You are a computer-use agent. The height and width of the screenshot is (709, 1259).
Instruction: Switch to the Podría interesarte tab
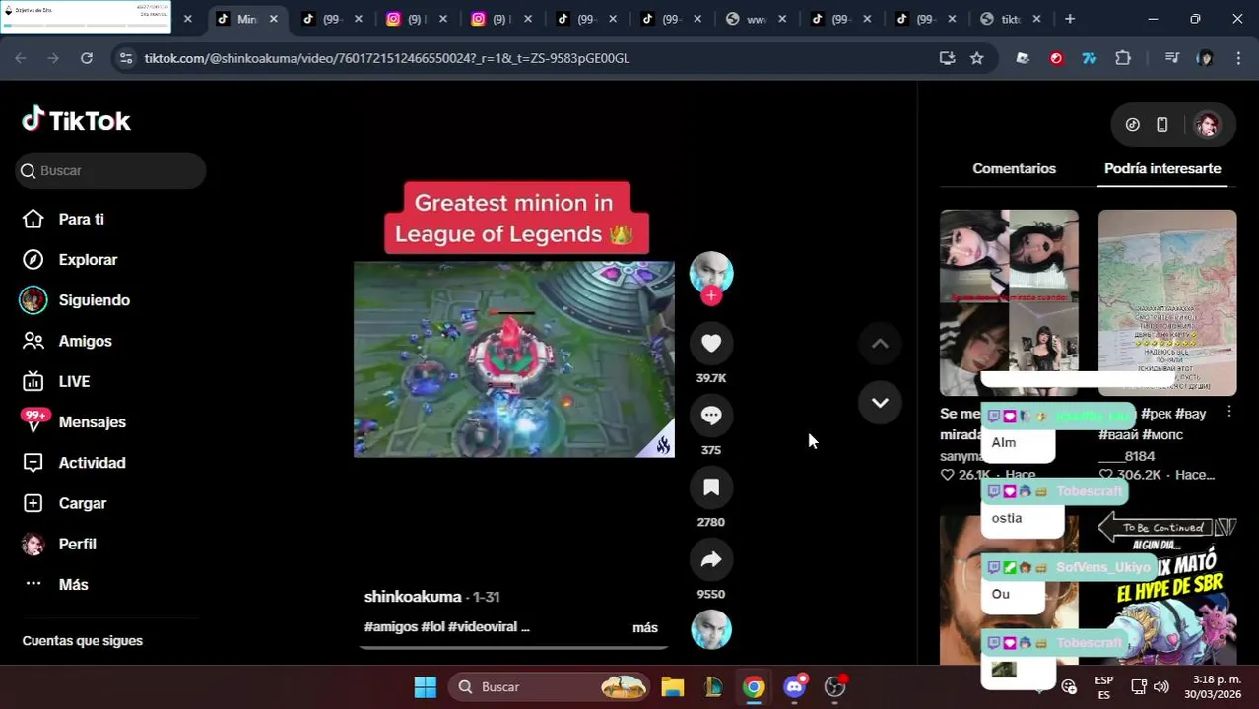point(1162,168)
